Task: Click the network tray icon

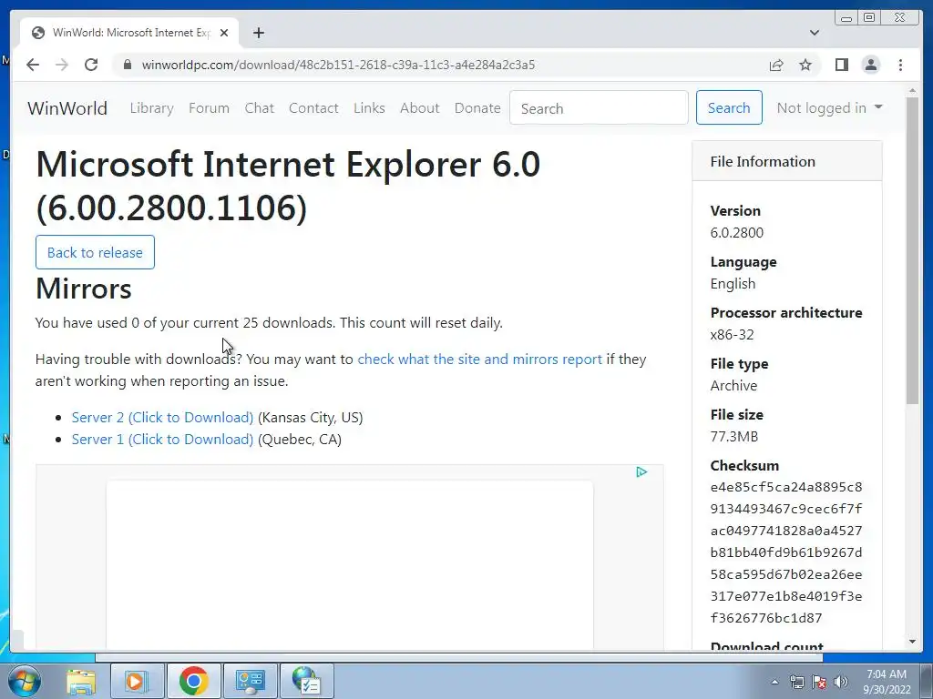Action: coord(796,682)
